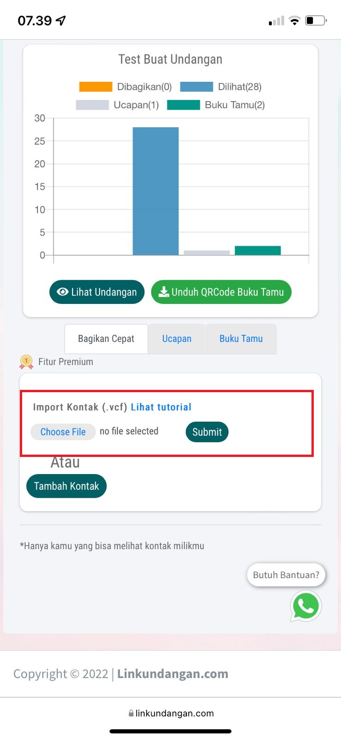Tap the padlock icon beside linkundangan.com
Viewport: 341px width, 740px height.
tap(131, 713)
